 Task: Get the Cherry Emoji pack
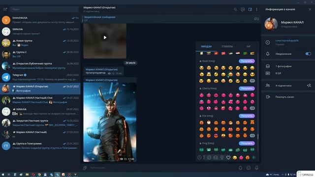click(247, 88)
